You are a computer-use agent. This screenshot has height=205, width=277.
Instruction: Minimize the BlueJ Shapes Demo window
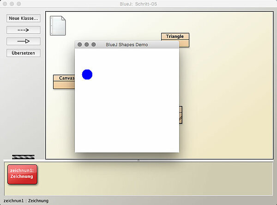tap(87, 44)
